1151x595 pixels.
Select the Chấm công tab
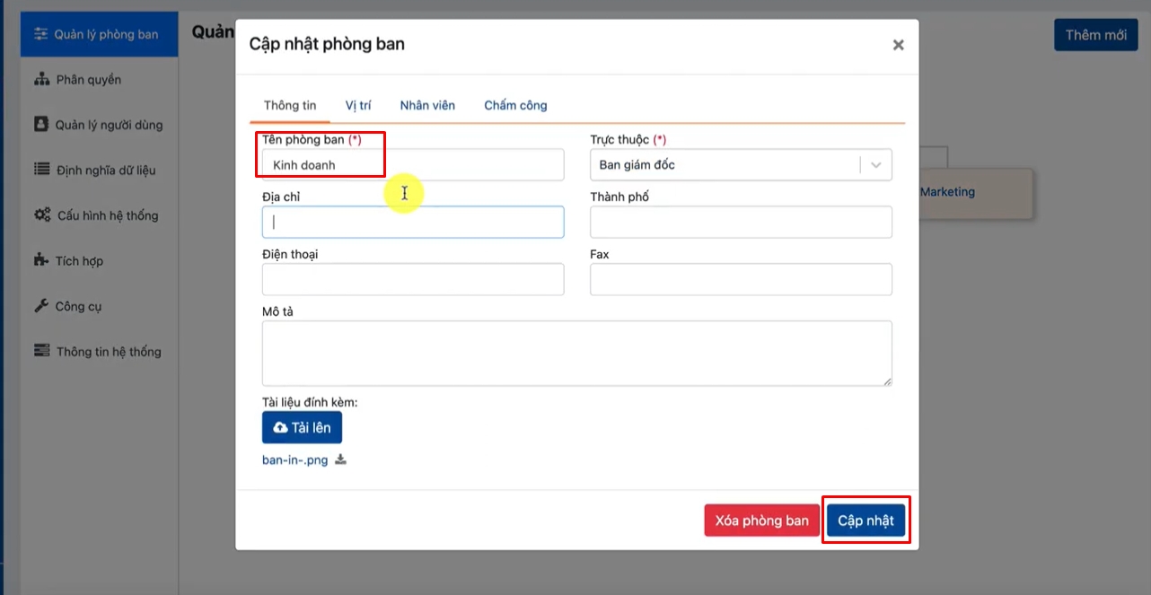515,105
